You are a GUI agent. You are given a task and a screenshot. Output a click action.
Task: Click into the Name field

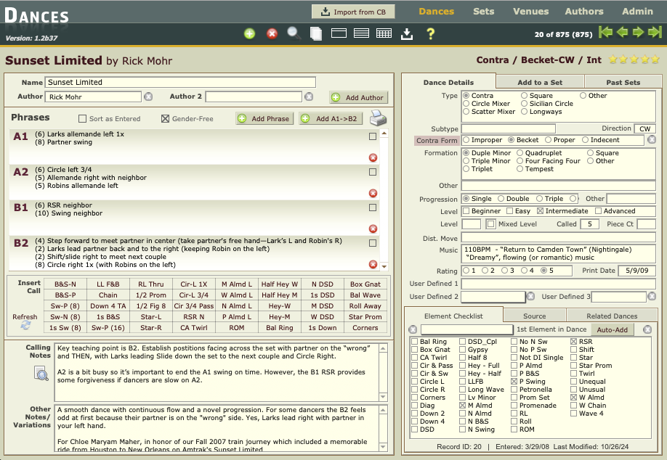click(180, 83)
